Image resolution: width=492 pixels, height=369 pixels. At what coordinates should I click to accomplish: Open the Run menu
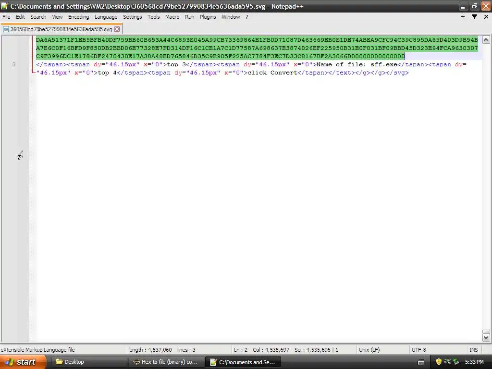click(189, 17)
